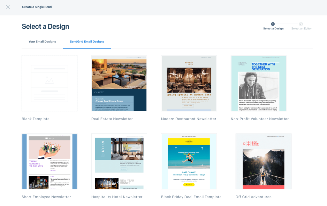Screen dimensions: 327x206
Task: Click the Black Friday Deal Email Template label
Action: point(191,197)
